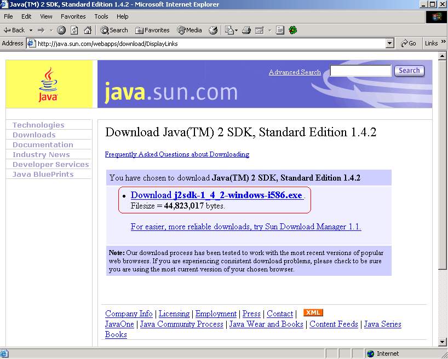Open the Edit menu
The width and height of the screenshot is (448, 359).
[x=26, y=16]
